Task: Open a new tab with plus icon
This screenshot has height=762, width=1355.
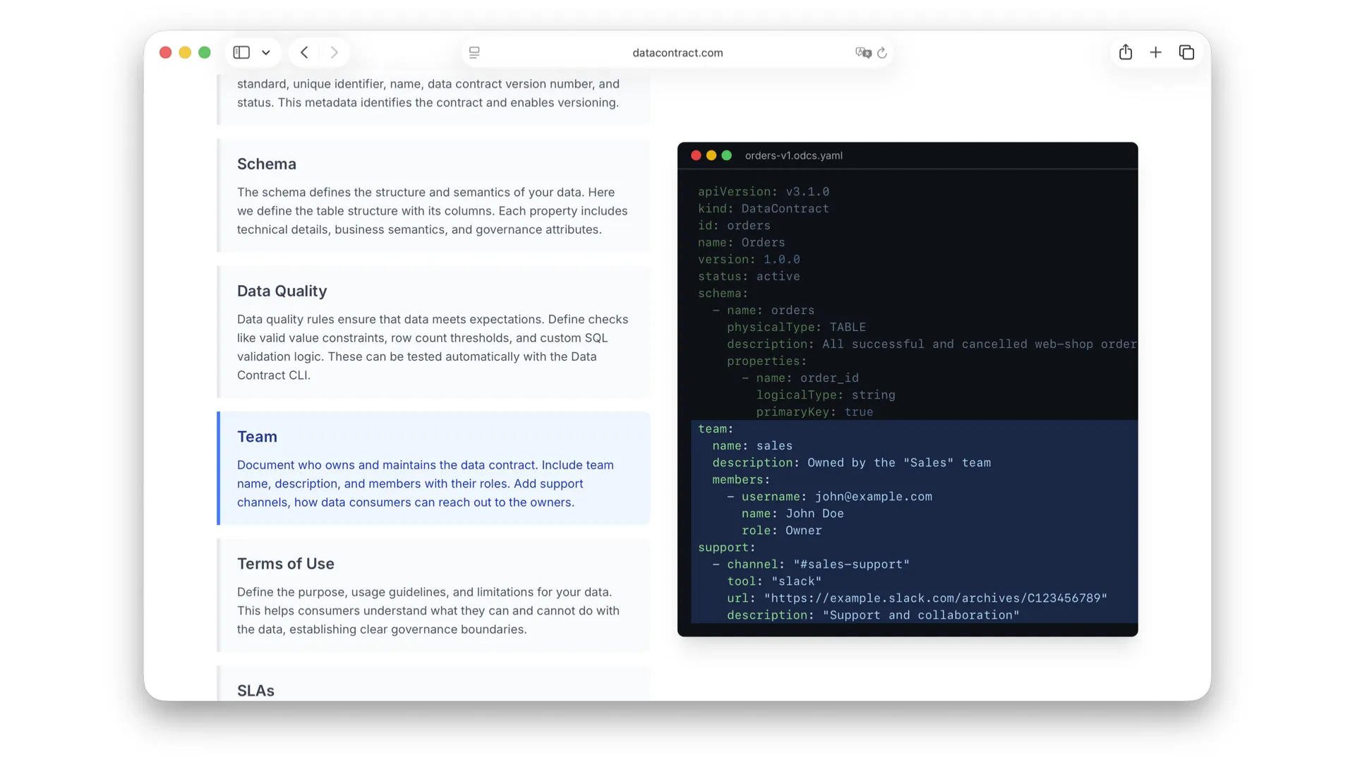Action: tap(1155, 52)
